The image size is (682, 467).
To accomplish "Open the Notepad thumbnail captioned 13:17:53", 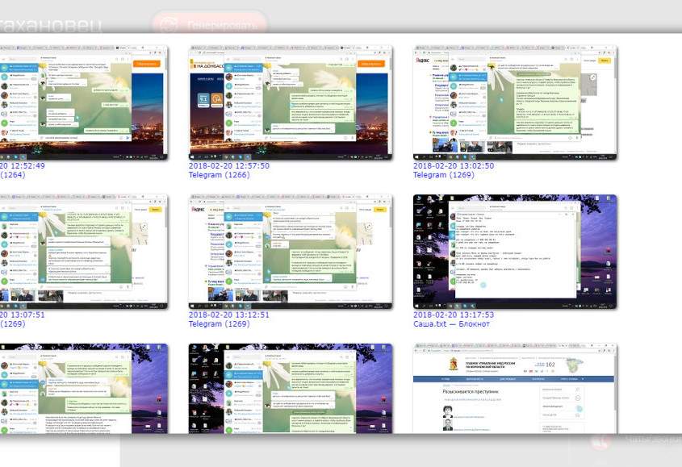I will [515, 252].
